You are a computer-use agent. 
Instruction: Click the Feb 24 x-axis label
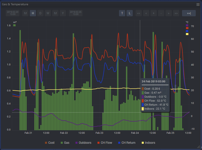coord(135,133)
